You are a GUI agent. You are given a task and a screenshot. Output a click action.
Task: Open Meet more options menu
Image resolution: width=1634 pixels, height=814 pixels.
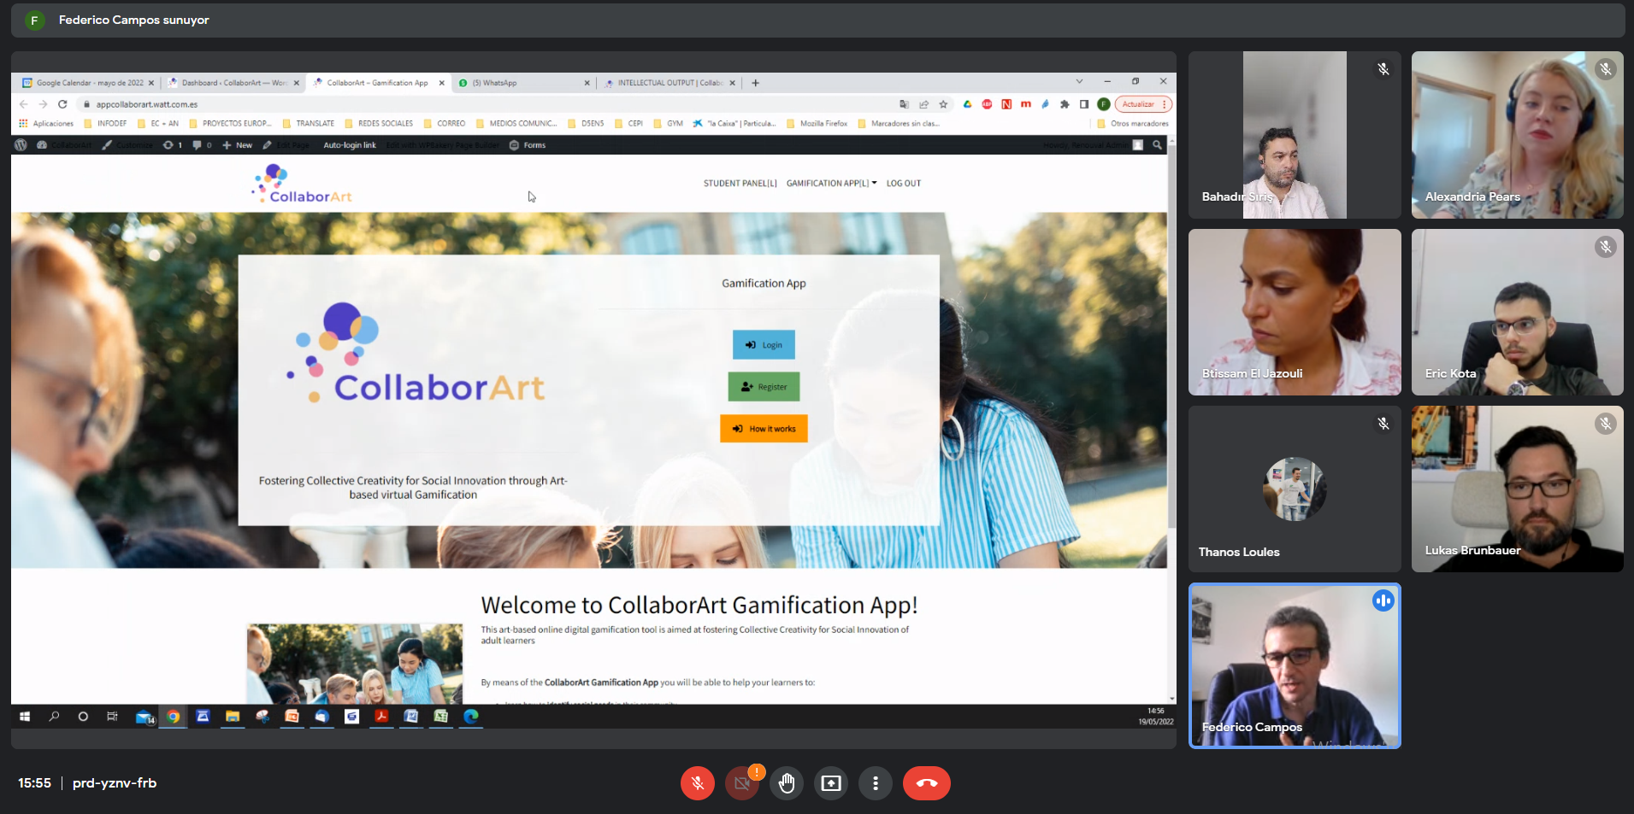876,783
